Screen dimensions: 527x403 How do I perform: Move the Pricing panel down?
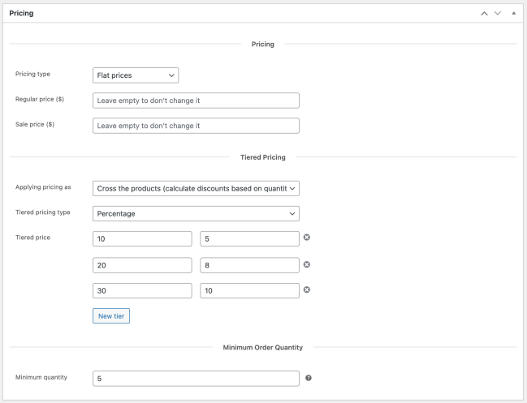click(x=499, y=14)
